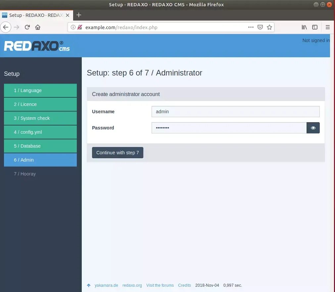The height and width of the screenshot is (292, 335).
Task: Open the Firefox hamburger menu
Action: pos(327,27)
